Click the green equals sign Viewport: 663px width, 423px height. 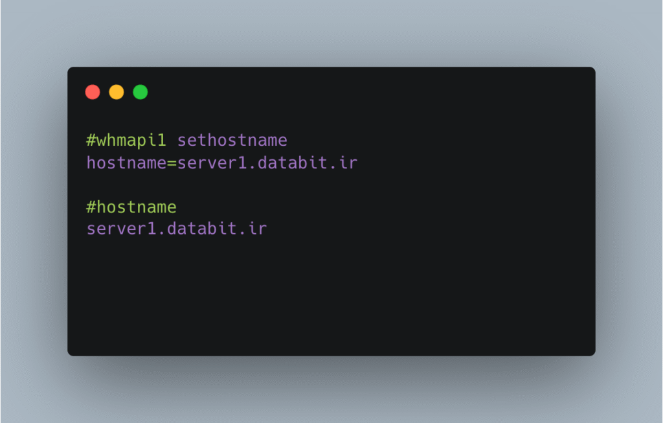tap(172, 163)
